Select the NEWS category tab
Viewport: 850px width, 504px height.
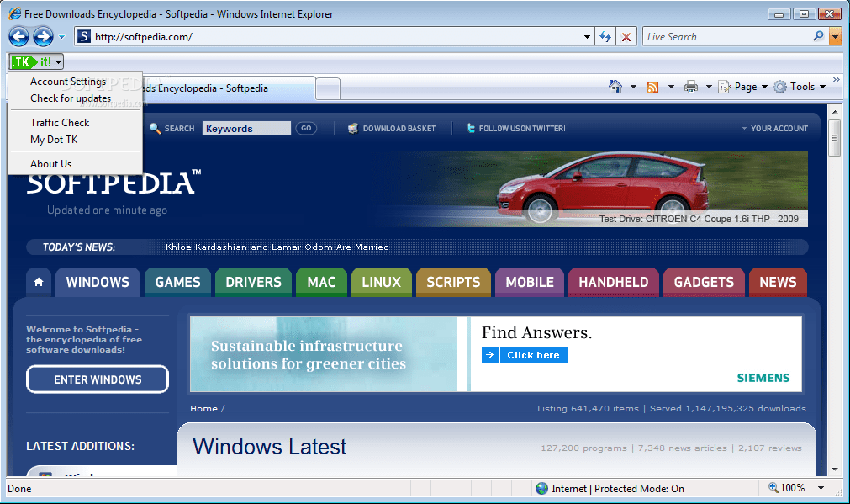[778, 282]
